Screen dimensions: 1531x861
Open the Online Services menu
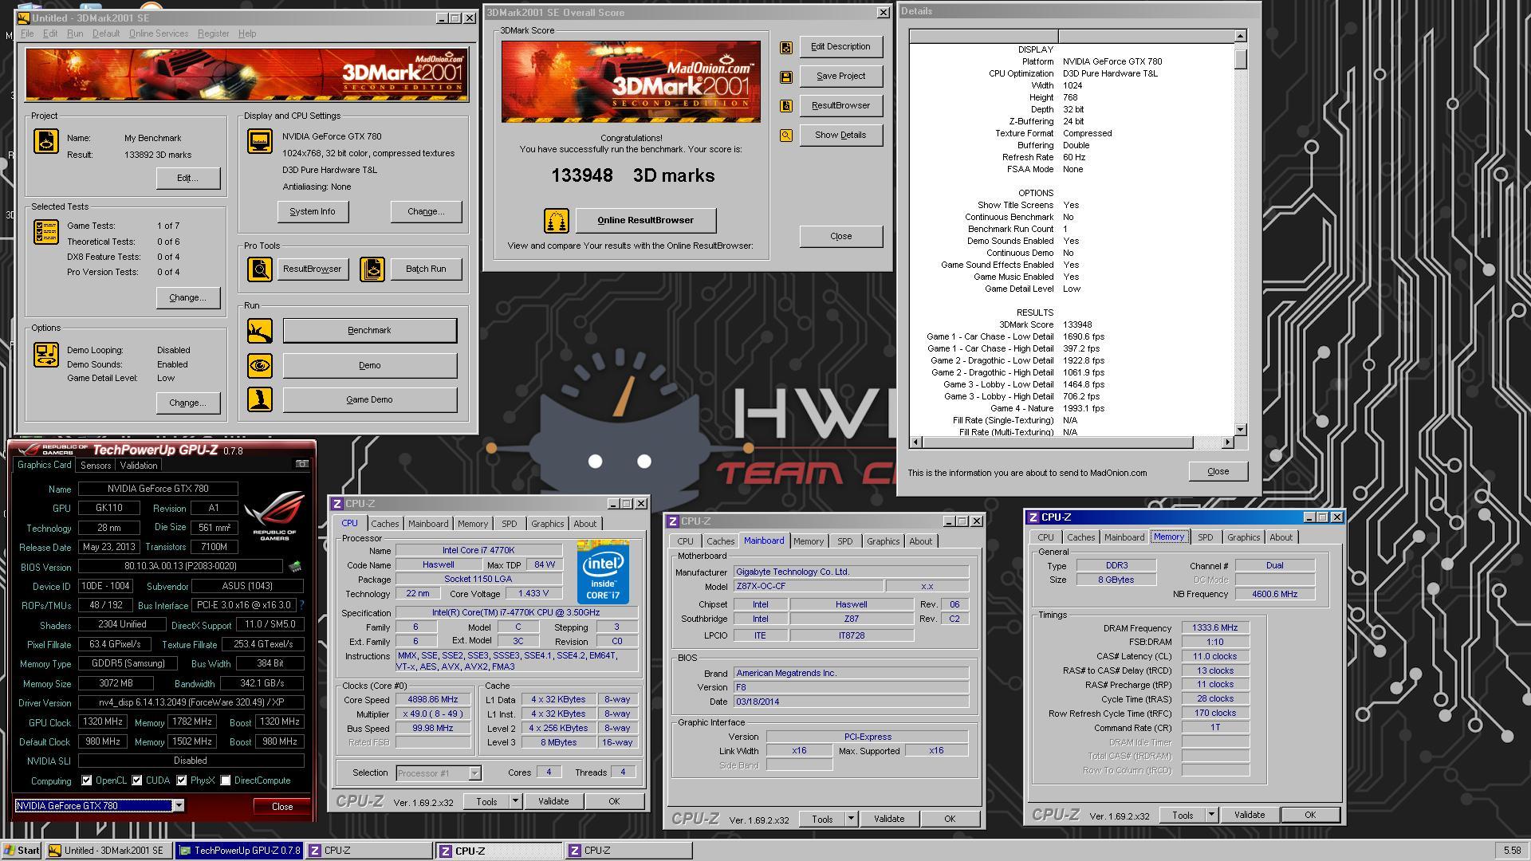(x=159, y=33)
